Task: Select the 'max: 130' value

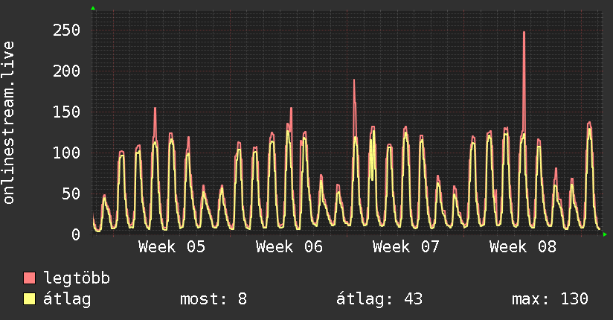Action: click(550, 299)
